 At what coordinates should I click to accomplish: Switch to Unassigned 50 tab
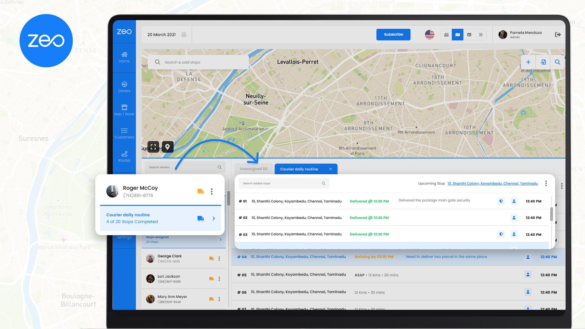pyautogui.click(x=253, y=169)
